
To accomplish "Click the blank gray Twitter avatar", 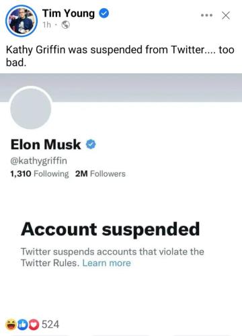I will [x=31, y=108].
